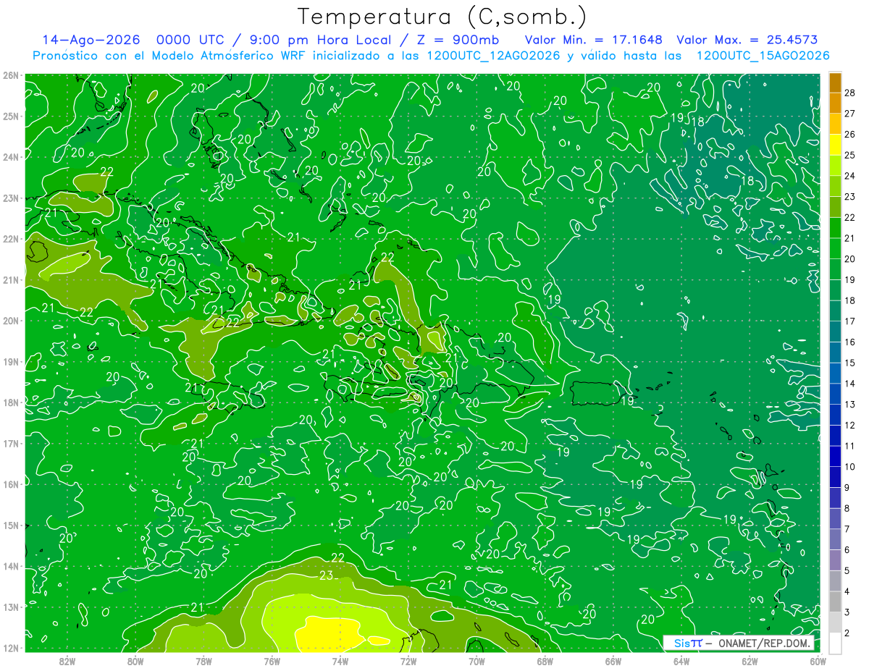Click color legend label '13'

point(850,404)
